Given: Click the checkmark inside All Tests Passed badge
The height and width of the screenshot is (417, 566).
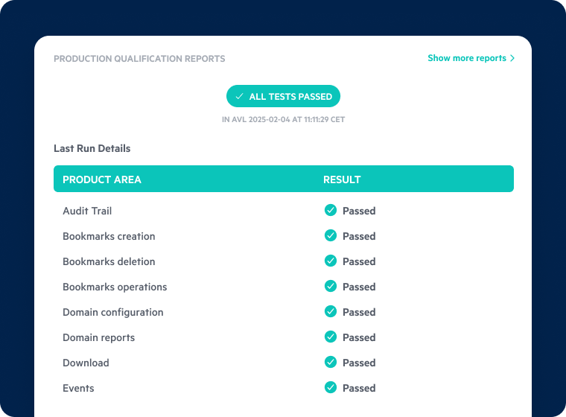Looking at the screenshot, I should click(x=239, y=97).
